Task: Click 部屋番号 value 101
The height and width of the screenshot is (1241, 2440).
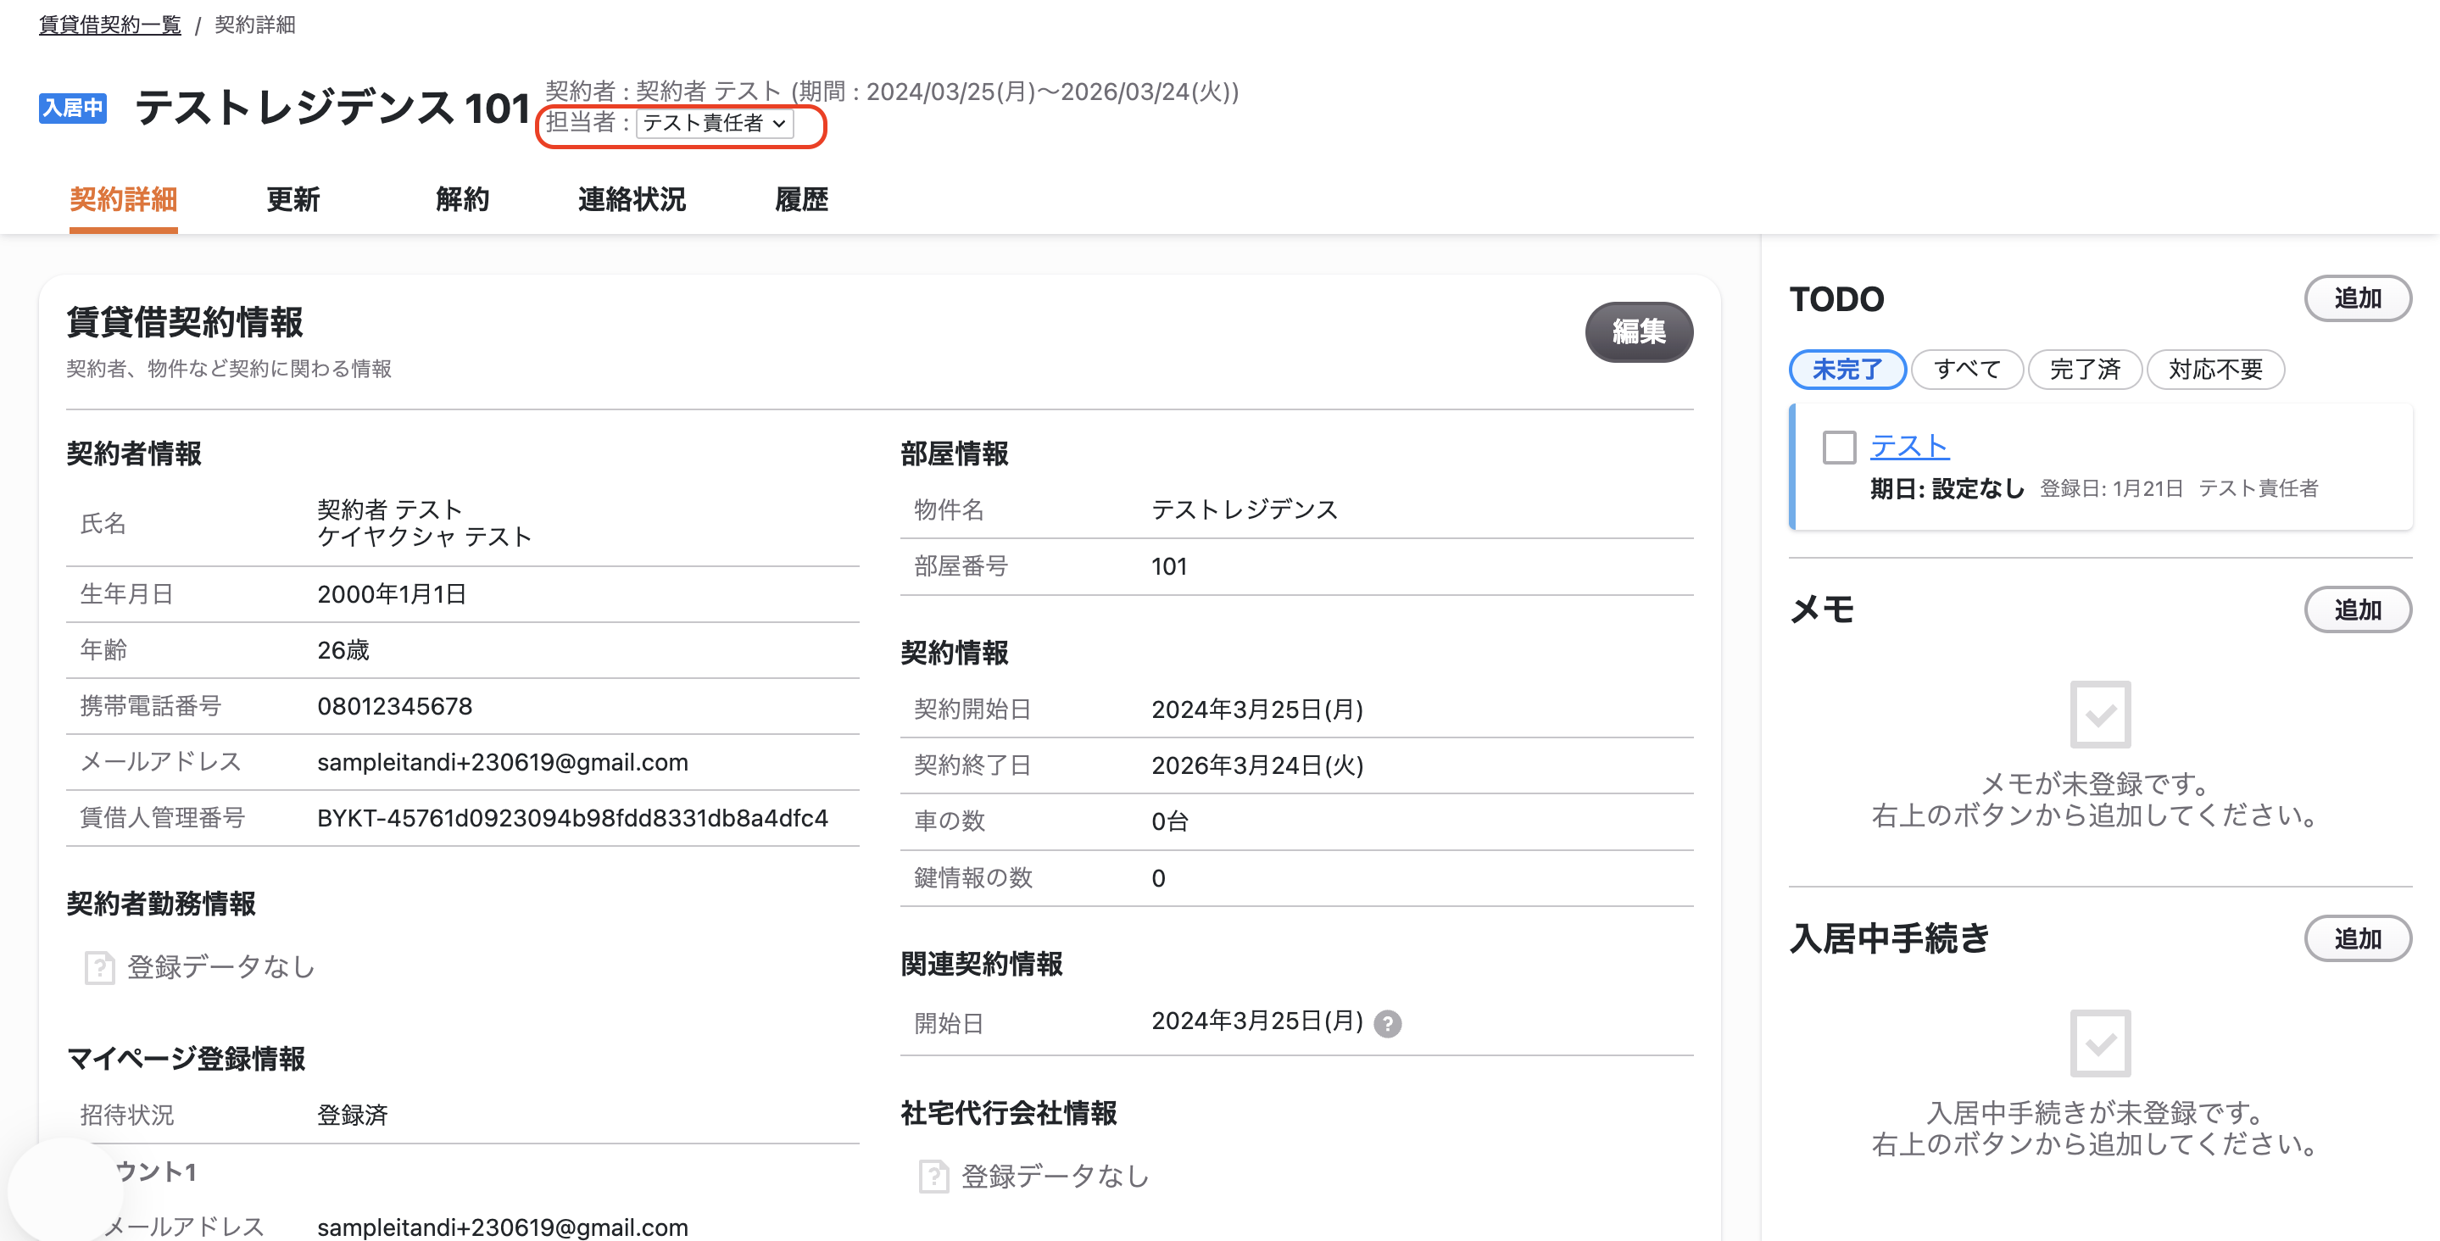Action: tap(1169, 566)
